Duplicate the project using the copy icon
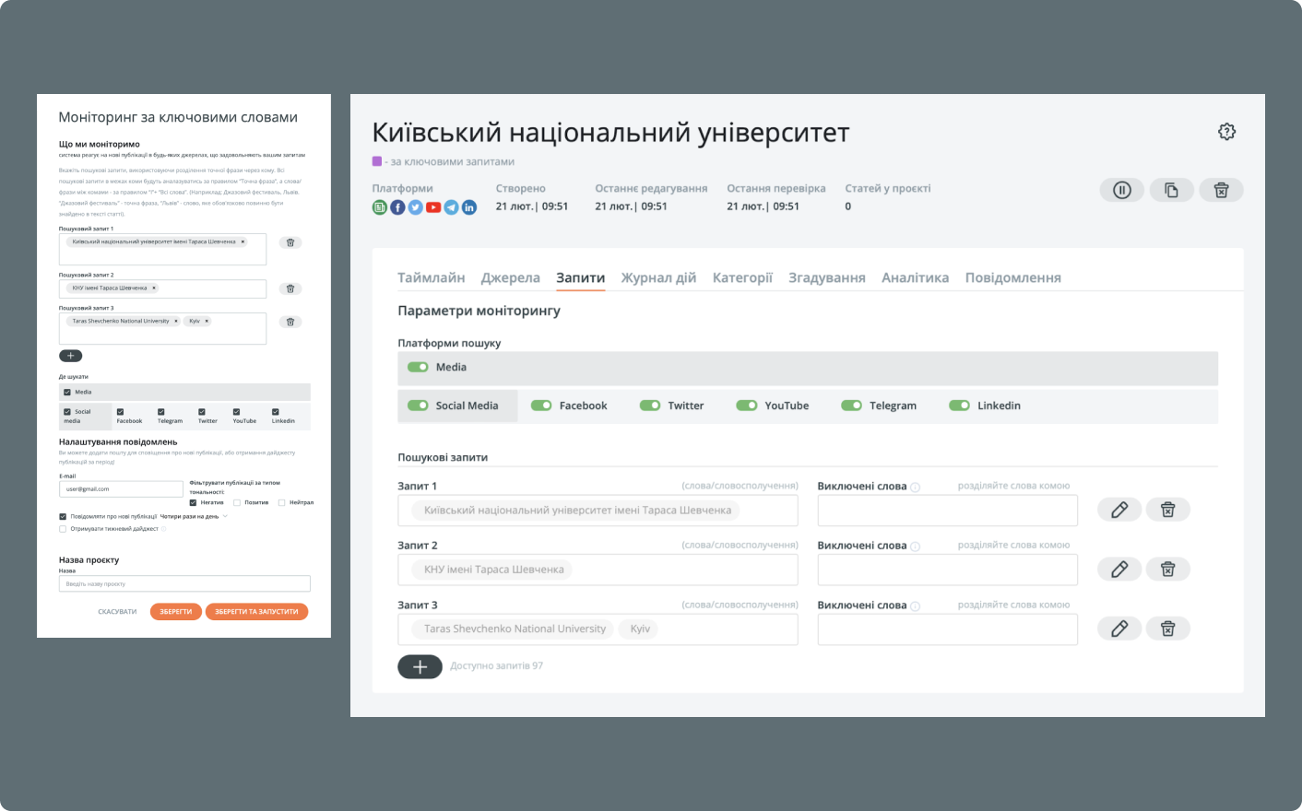1302x811 pixels. coord(1171,190)
